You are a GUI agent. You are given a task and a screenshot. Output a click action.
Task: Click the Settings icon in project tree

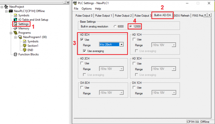(x=15, y=24)
